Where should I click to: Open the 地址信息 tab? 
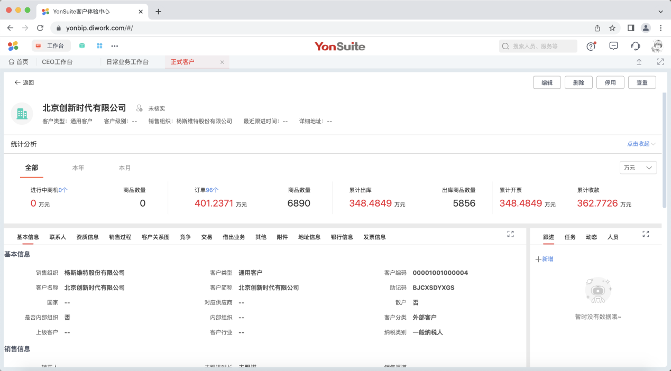[x=309, y=237]
